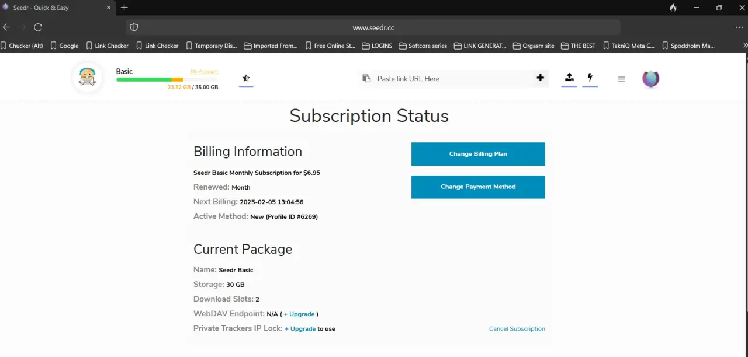Open Free Online St... bookmark
This screenshot has height=357, width=748.
tap(330, 45)
